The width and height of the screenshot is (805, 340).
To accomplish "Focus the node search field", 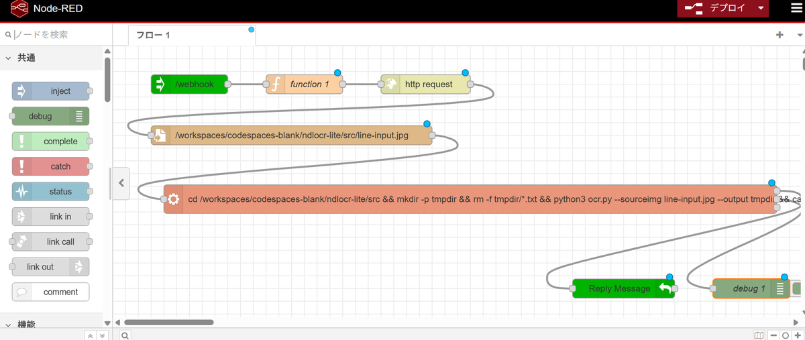I will pyautogui.click(x=55, y=35).
